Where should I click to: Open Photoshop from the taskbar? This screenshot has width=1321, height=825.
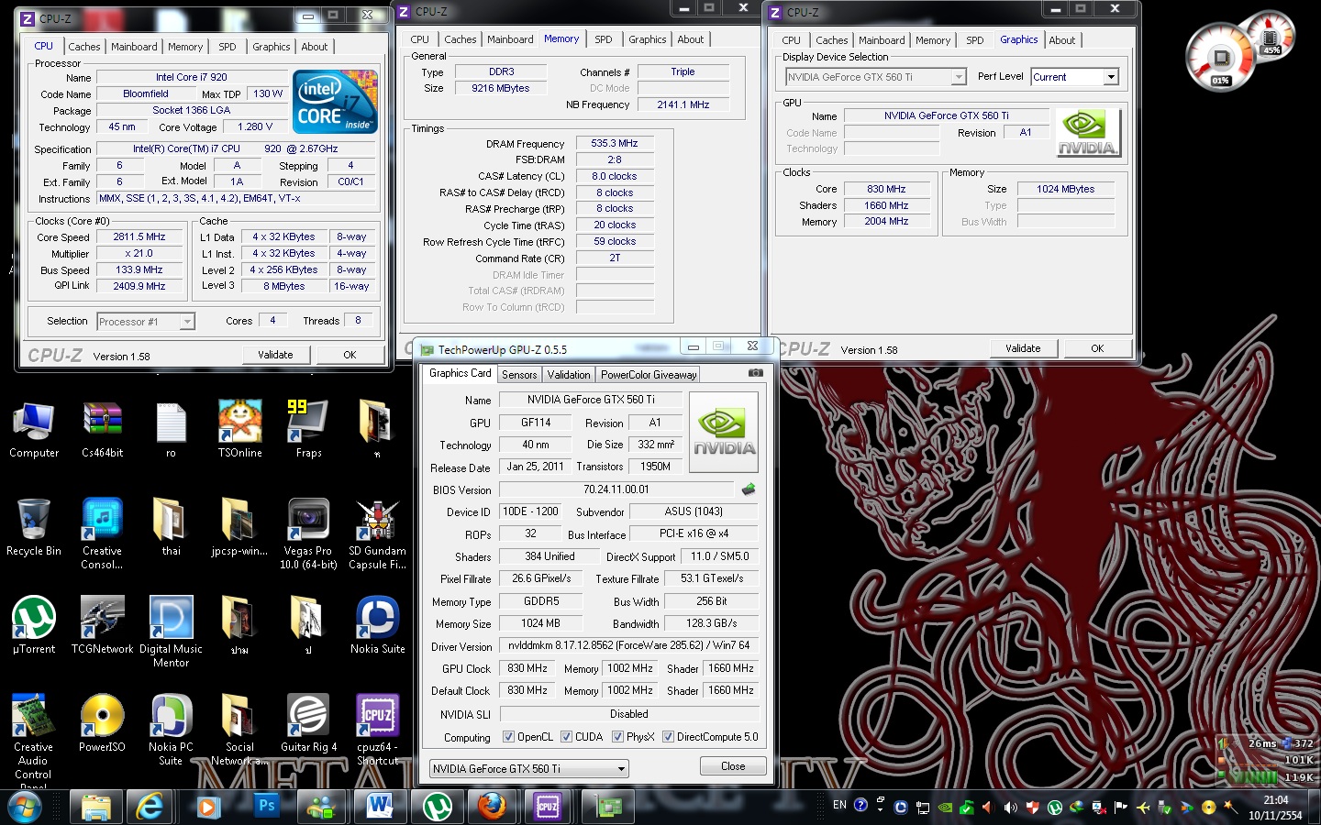[266, 806]
